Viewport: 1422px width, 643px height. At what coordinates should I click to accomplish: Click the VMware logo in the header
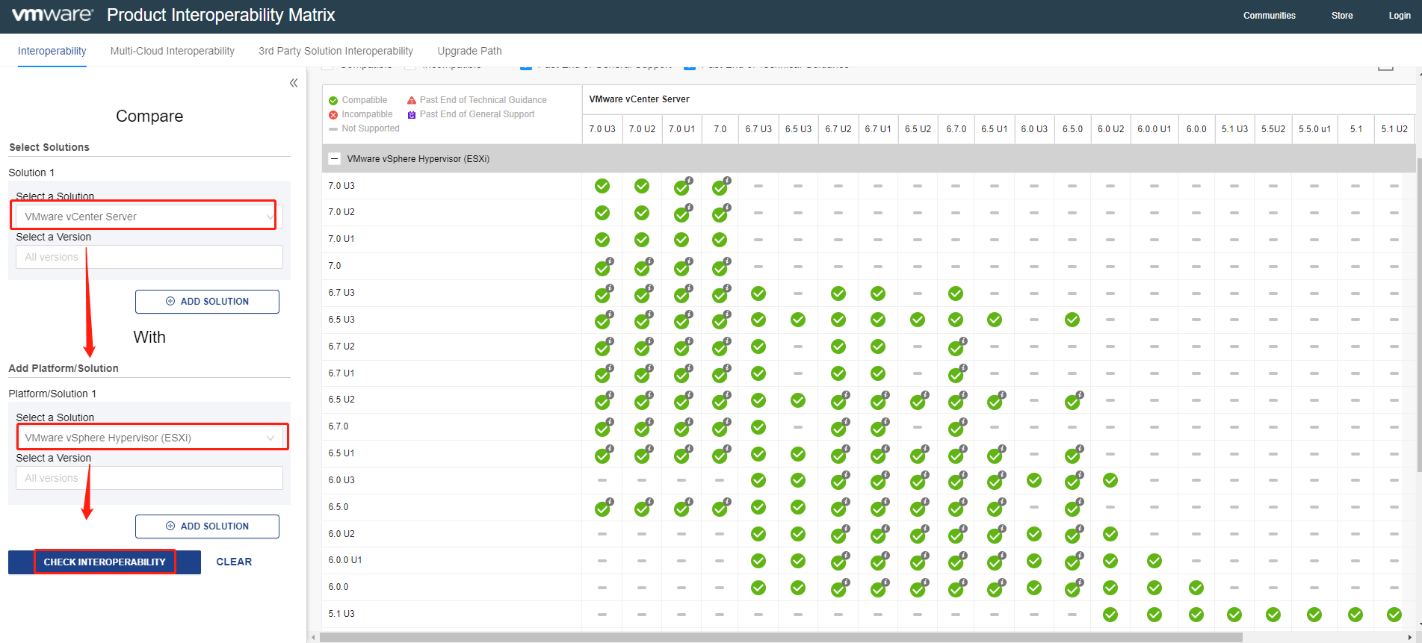tap(52, 15)
